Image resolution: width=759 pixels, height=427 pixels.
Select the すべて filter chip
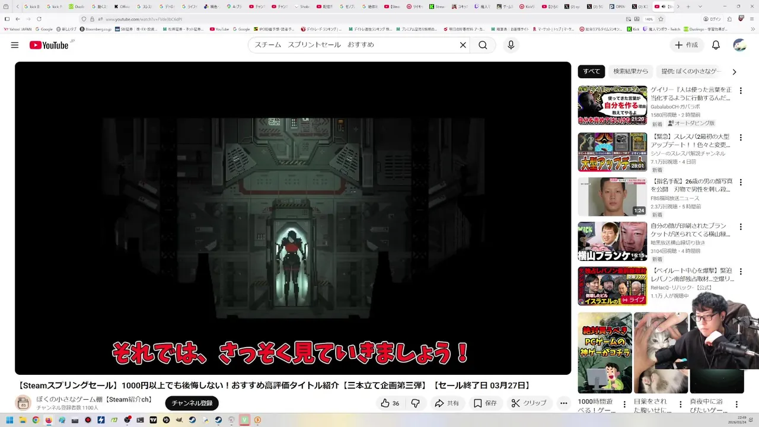pyautogui.click(x=591, y=71)
